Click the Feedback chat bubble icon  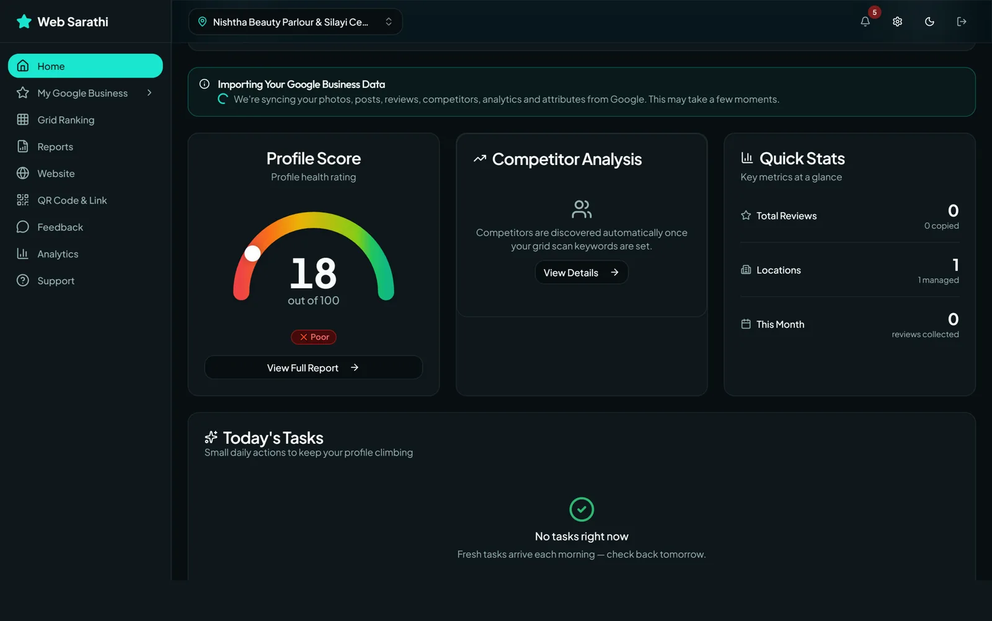point(23,227)
